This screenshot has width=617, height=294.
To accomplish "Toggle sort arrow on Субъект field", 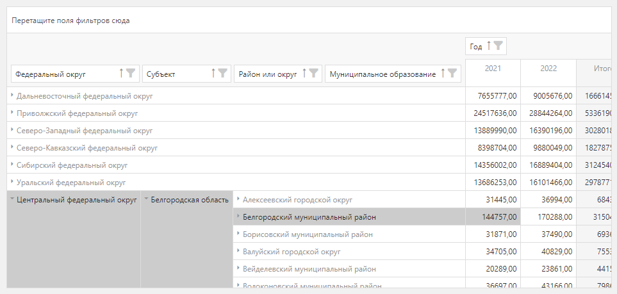I will coord(213,74).
